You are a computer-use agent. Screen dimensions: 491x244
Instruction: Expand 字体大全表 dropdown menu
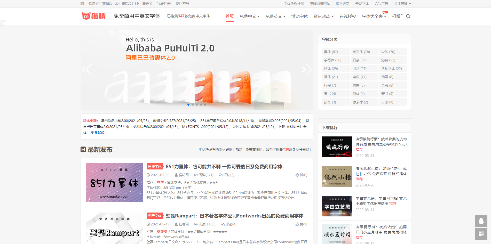tap(374, 16)
